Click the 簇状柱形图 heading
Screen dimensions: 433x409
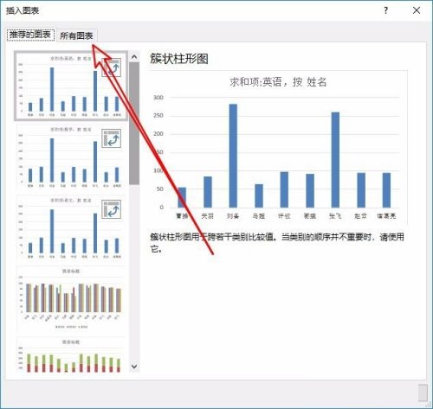coord(179,59)
